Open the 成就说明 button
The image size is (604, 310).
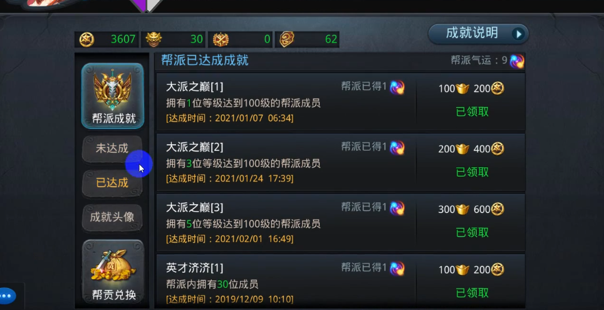pos(478,34)
